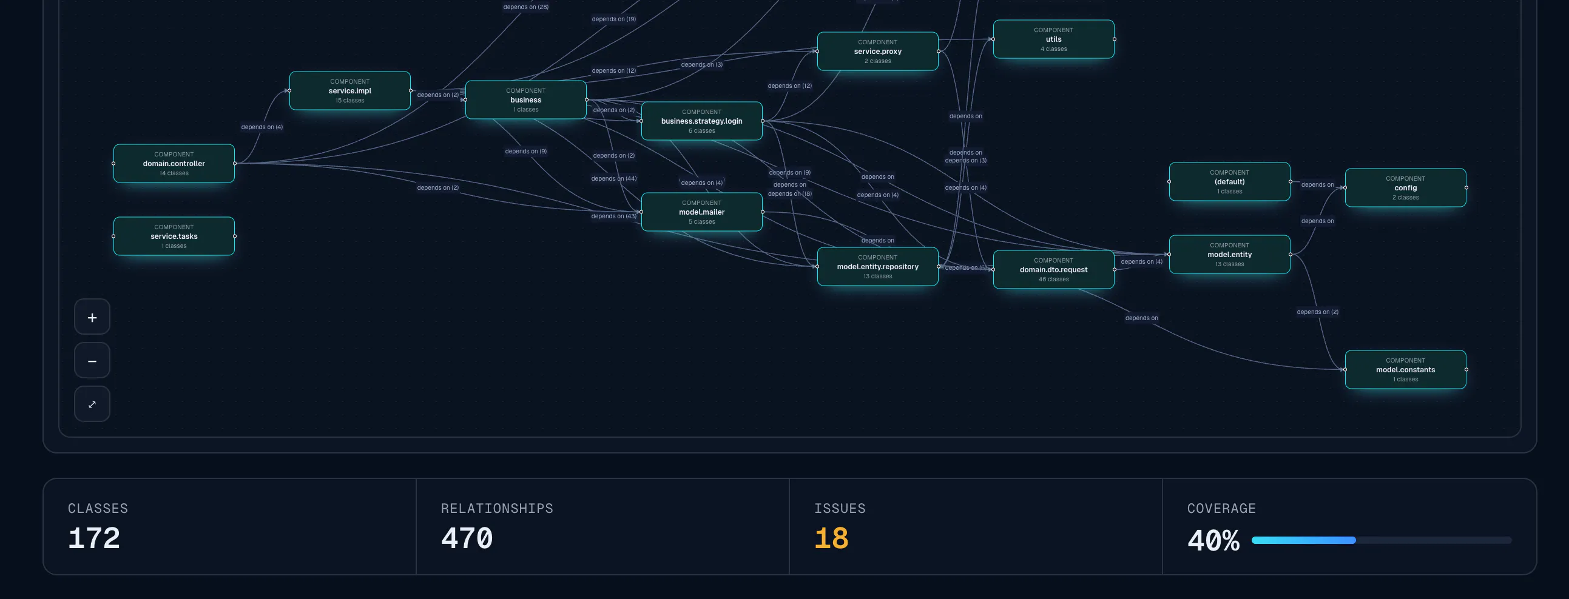Click the 'depends on (19)' edge label
The width and height of the screenshot is (1569, 599).
pyautogui.click(x=614, y=19)
